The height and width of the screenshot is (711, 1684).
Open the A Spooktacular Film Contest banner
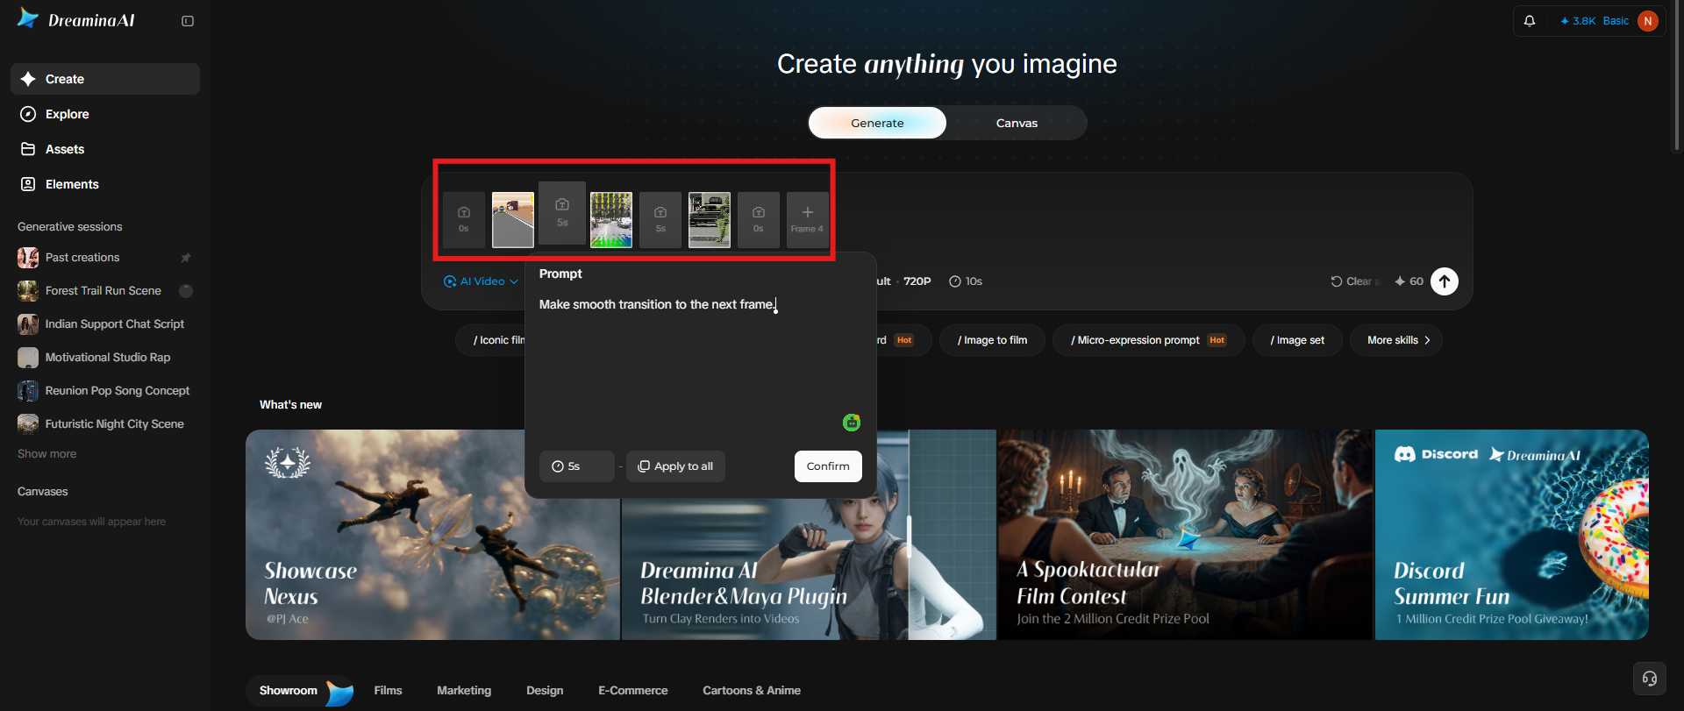click(x=1185, y=535)
